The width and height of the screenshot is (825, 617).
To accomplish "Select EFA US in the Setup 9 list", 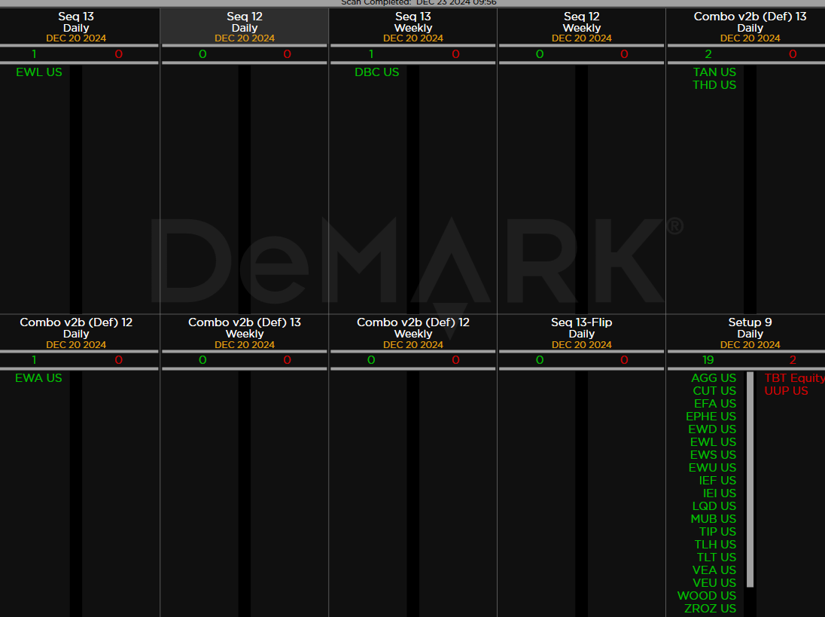I will [715, 404].
